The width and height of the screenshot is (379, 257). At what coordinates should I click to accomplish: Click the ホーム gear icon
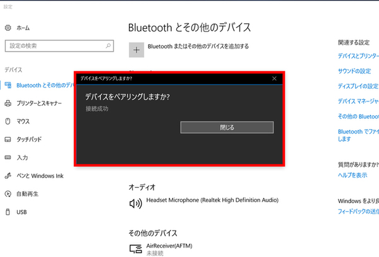pyautogui.click(x=8, y=28)
